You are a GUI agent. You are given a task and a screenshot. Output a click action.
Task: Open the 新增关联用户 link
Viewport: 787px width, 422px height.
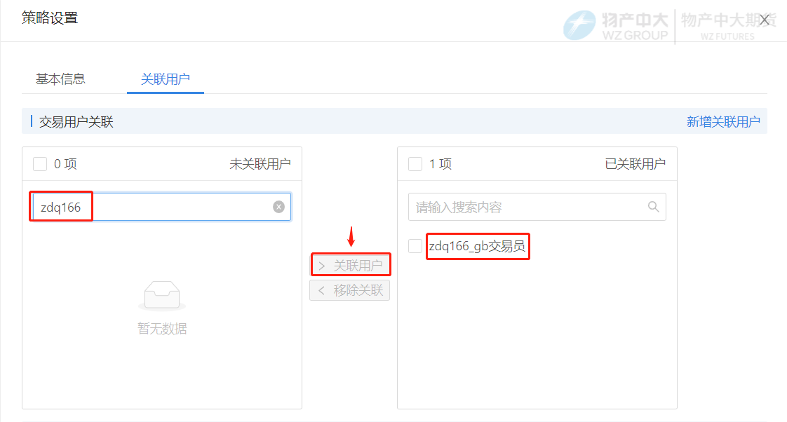tap(722, 122)
